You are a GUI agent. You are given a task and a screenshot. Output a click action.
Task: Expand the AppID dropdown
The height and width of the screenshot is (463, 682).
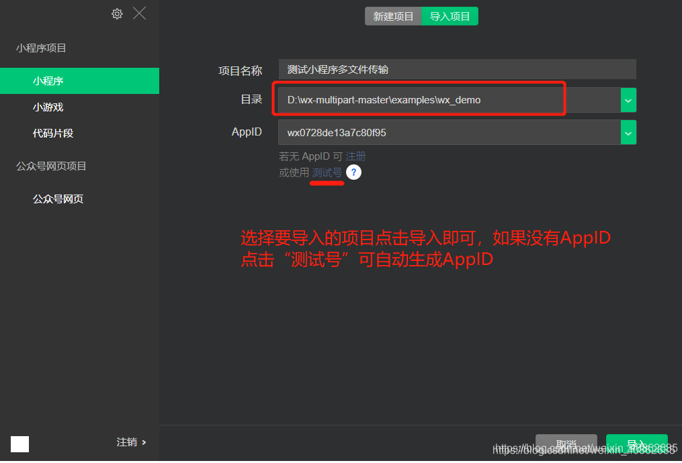coord(628,132)
